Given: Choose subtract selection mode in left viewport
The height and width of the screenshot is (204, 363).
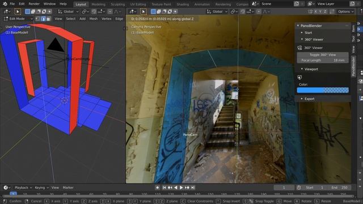Looking at the screenshot, I should click(x=39, y=11).
